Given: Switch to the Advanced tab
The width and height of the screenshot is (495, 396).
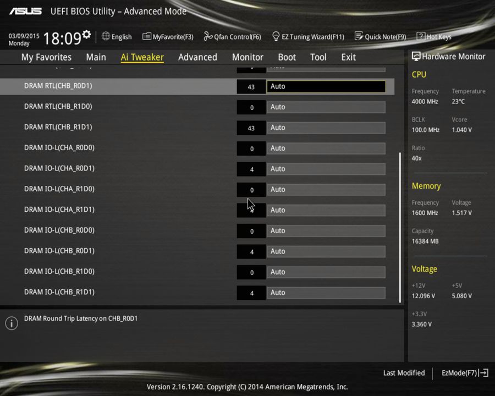Looking at the screenshot, I should tap(197, 57).
